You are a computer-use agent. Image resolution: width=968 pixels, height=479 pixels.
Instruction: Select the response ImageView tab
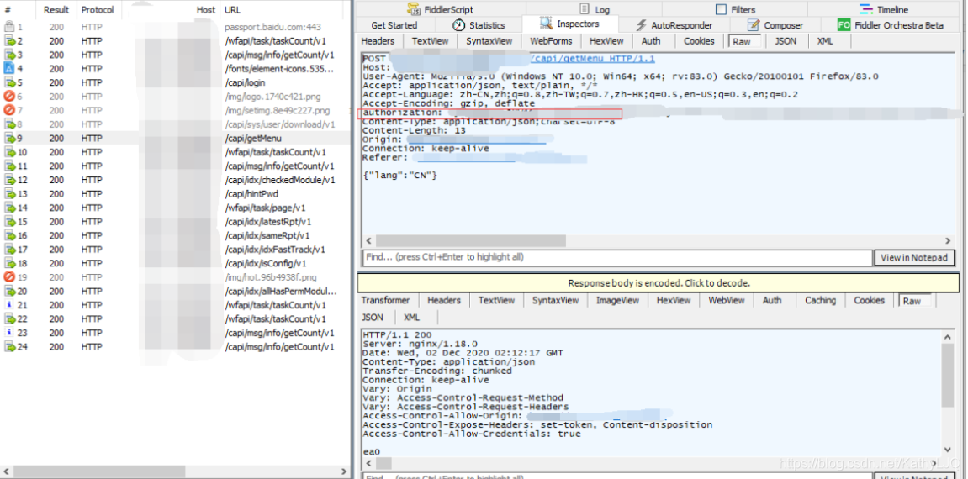(617, 300)
